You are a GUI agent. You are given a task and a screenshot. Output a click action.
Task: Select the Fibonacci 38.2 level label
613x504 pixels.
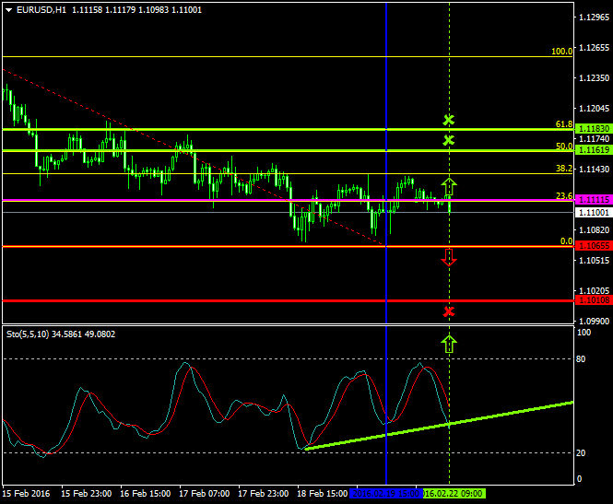pos(563,169)
